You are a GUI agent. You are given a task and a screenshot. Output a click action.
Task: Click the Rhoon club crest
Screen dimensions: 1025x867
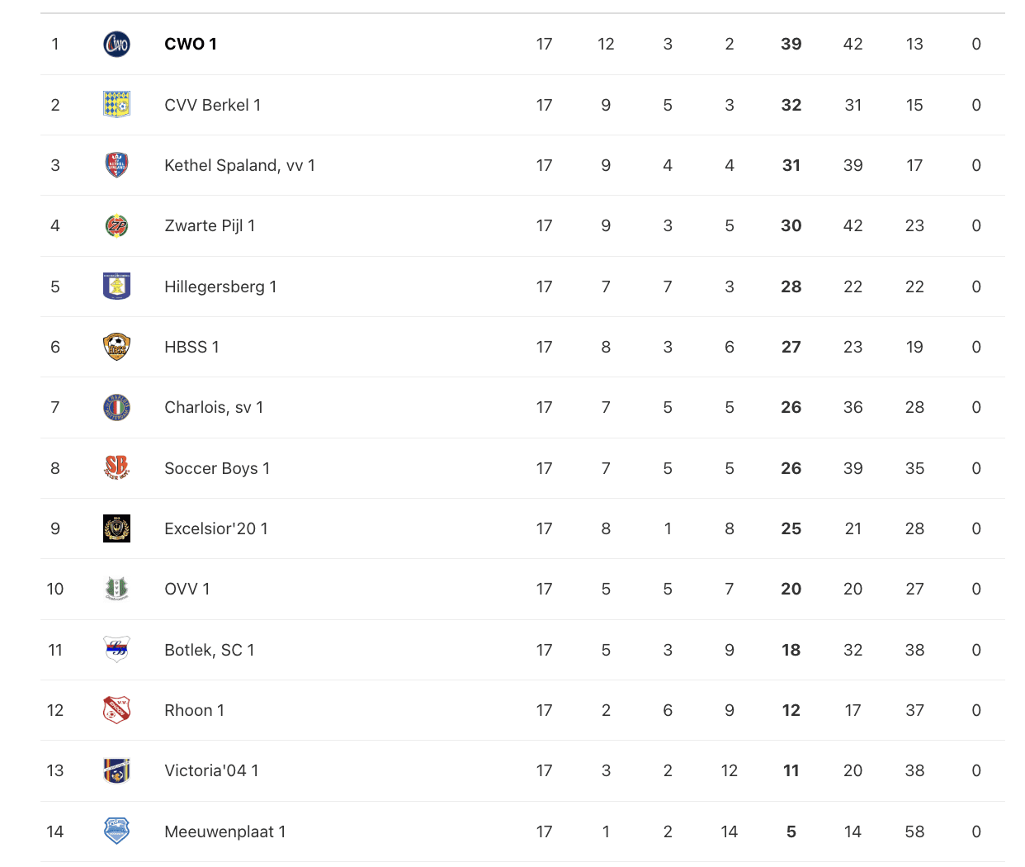tap(116, 710)
